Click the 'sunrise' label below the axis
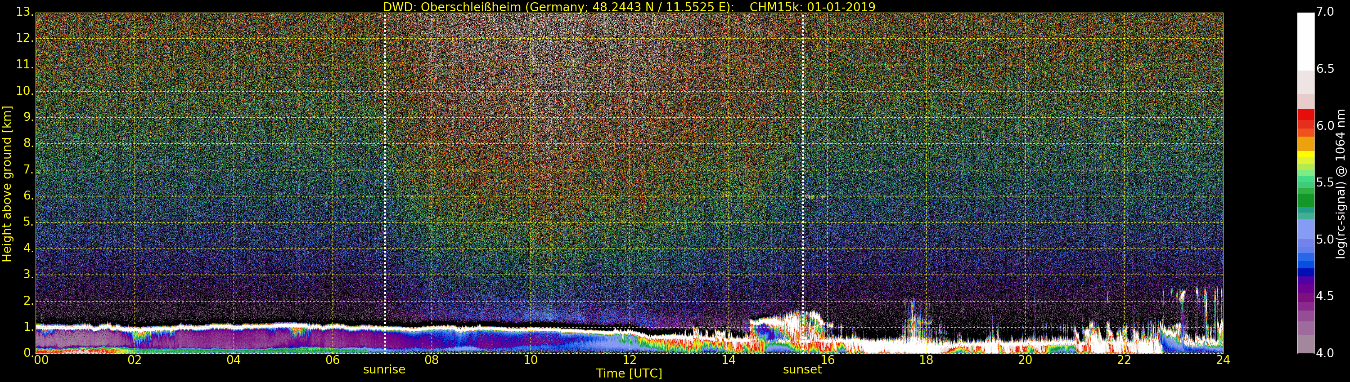Screen dimensions: 1350x382 [384, 369]
